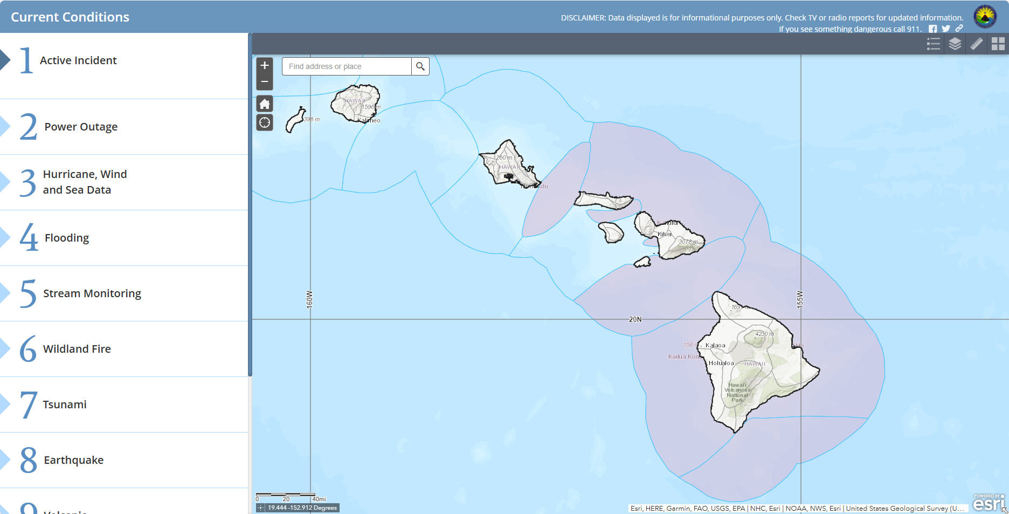The height and width of the screenshot is (514, 1009).
Task: Click the sidebar vertical scrollbar
Action: (x=250, y=205)
